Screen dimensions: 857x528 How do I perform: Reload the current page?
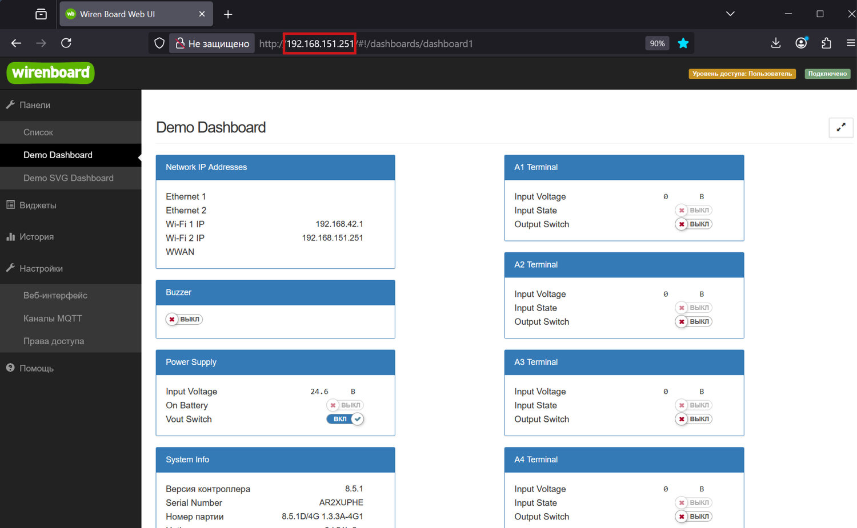pos(66,43)
